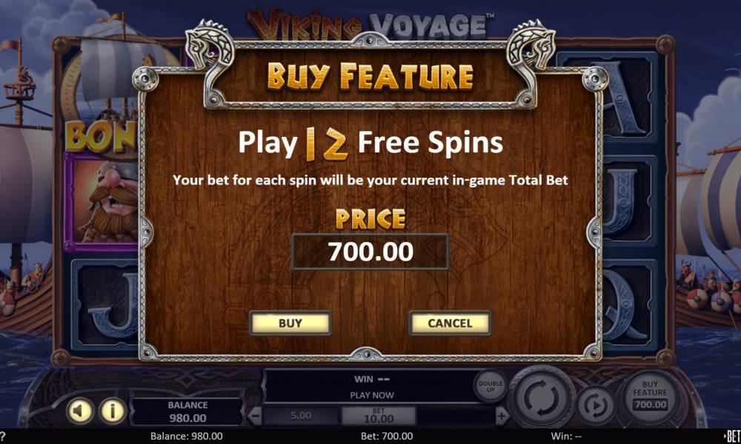This screenshot has height=444, width=741.
Task: Click the Double Up round button
Action: [491, 386]
